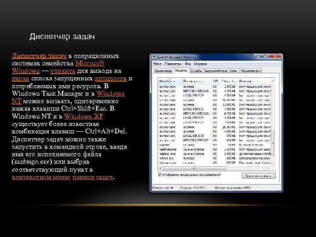This screenshot has height=237, width=316.
Task: Follow the 'контекстном меню' hyperlink
Action: 41,177
